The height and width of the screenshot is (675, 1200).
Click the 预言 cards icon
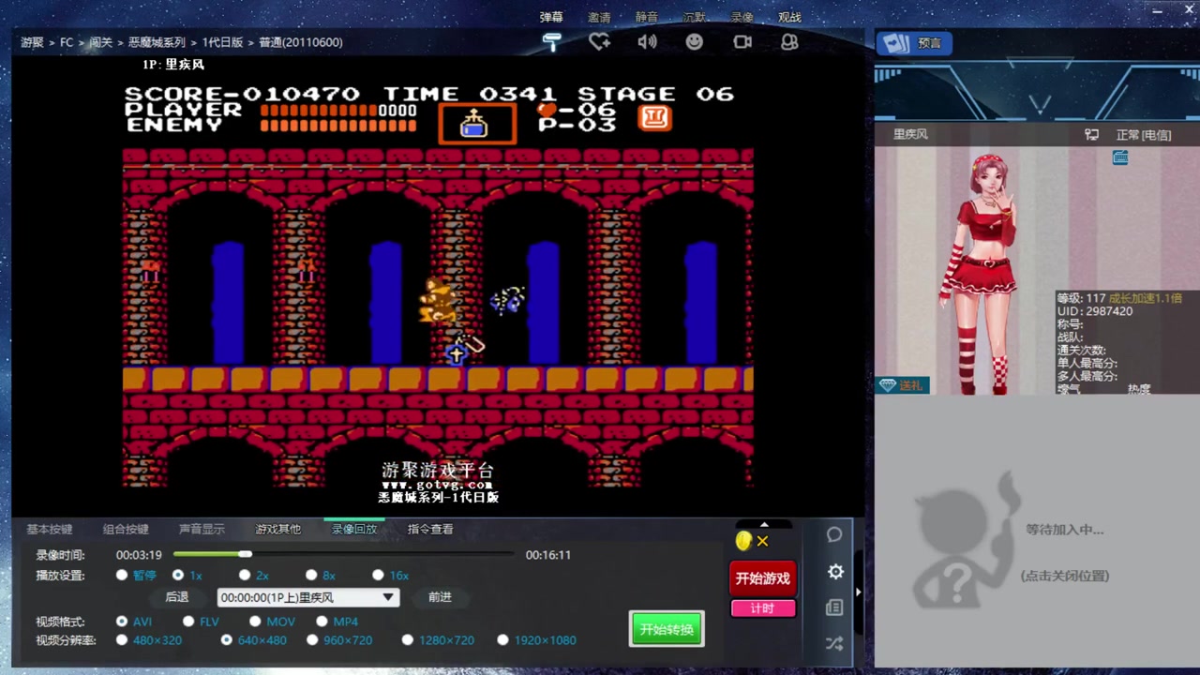click(896, 43)
